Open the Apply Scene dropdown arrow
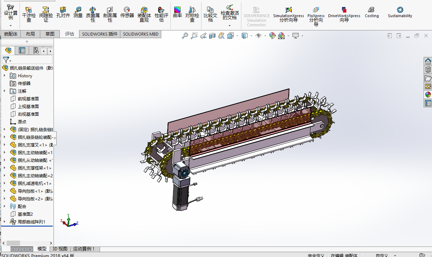Screen dimensions: 432x257 (x=289, y=36)
